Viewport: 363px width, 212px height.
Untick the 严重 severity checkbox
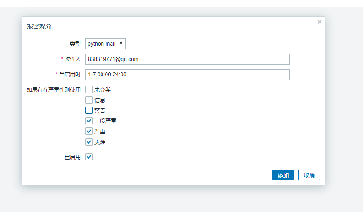pyautogui.click(x=89, y=131)
